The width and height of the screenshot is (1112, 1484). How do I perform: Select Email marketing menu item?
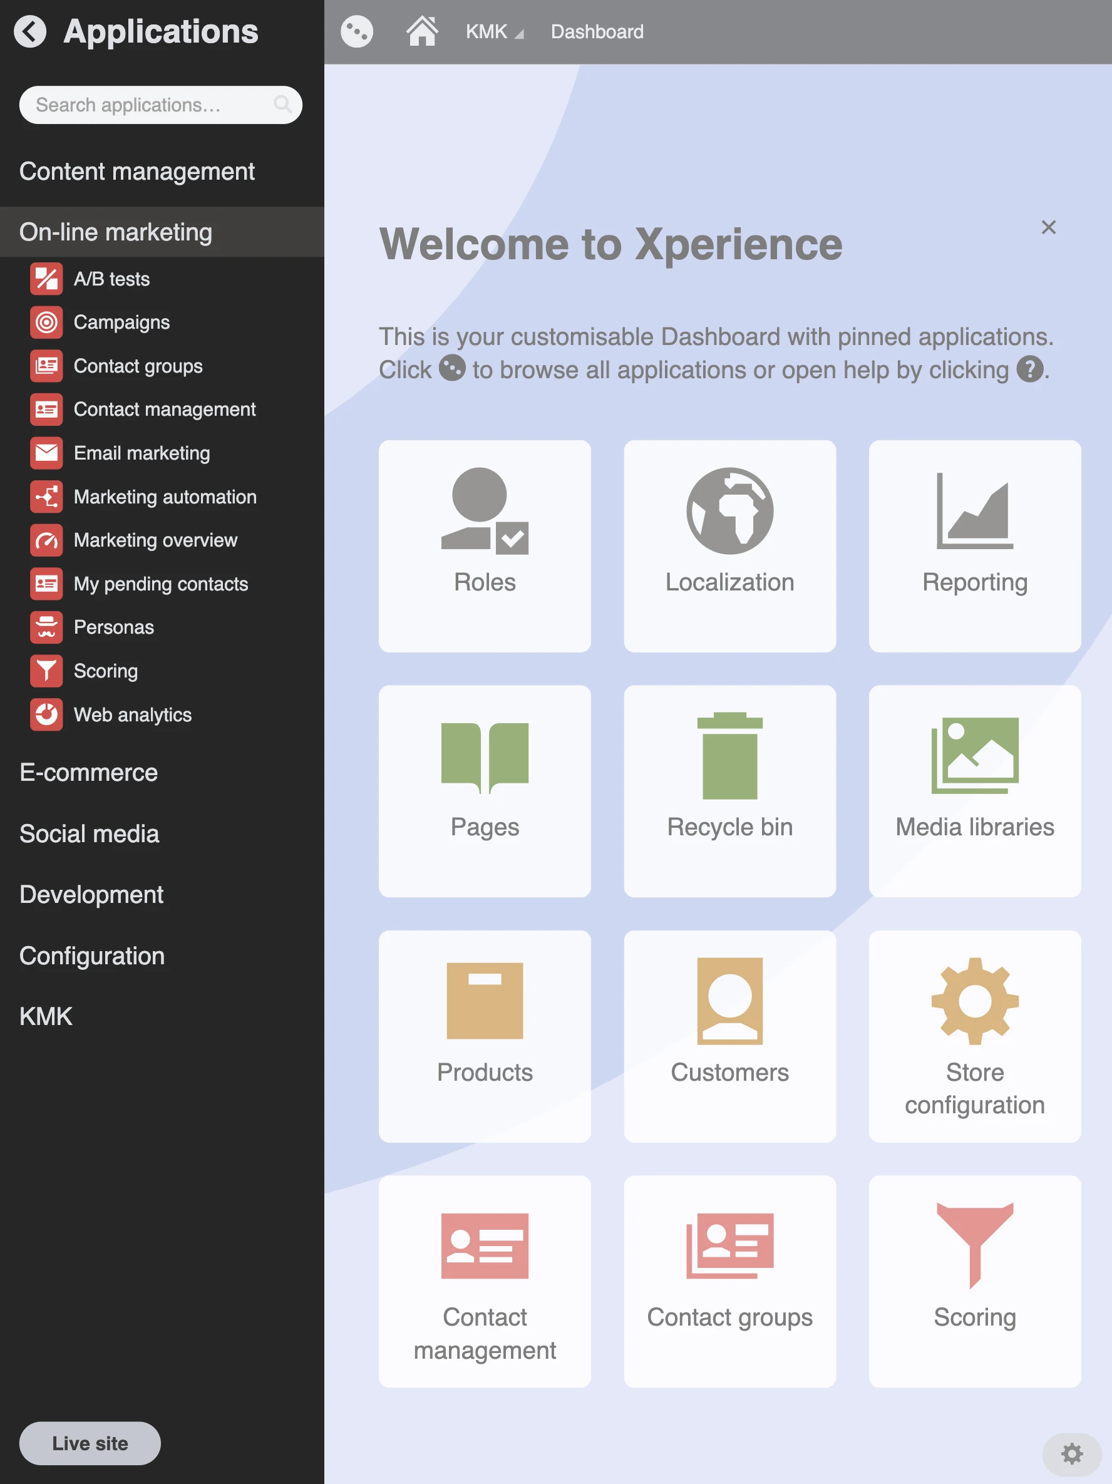click(142, 453)
